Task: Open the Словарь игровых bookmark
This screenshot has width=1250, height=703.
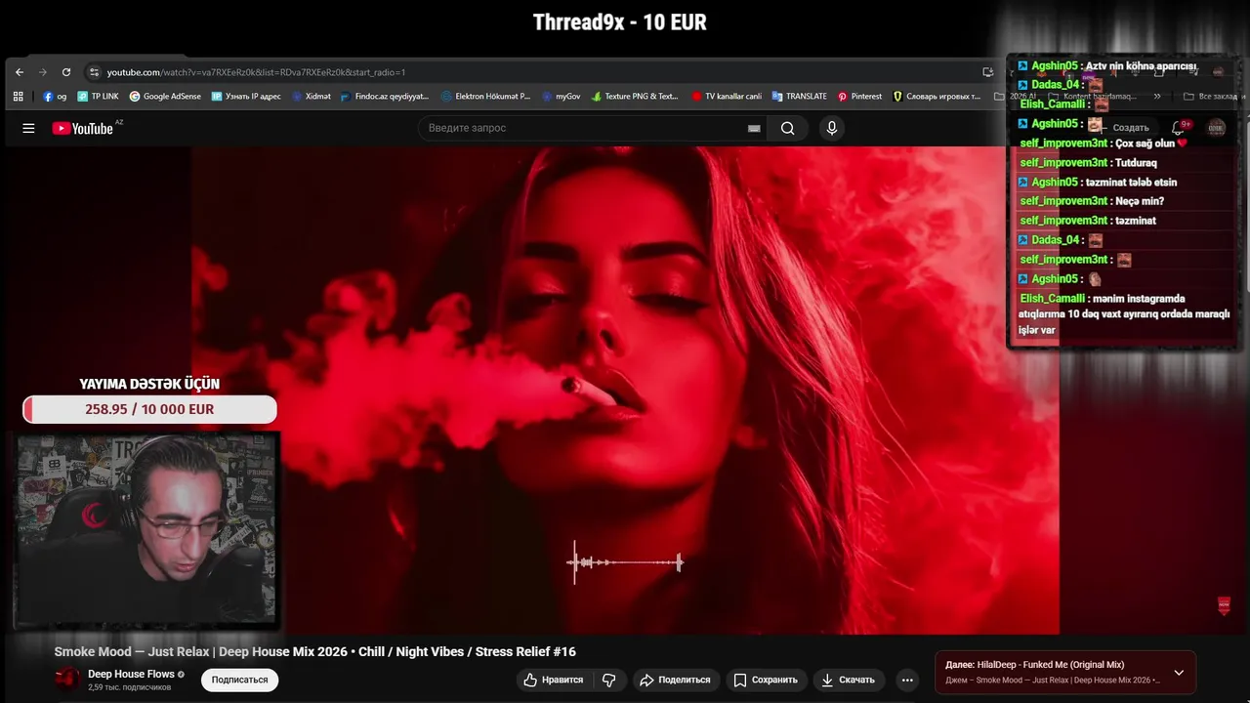Action: tap(937, 97)
